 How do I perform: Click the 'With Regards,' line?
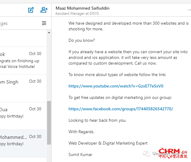pos(81,132)
